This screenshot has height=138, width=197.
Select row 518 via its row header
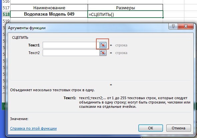[6, 14]
